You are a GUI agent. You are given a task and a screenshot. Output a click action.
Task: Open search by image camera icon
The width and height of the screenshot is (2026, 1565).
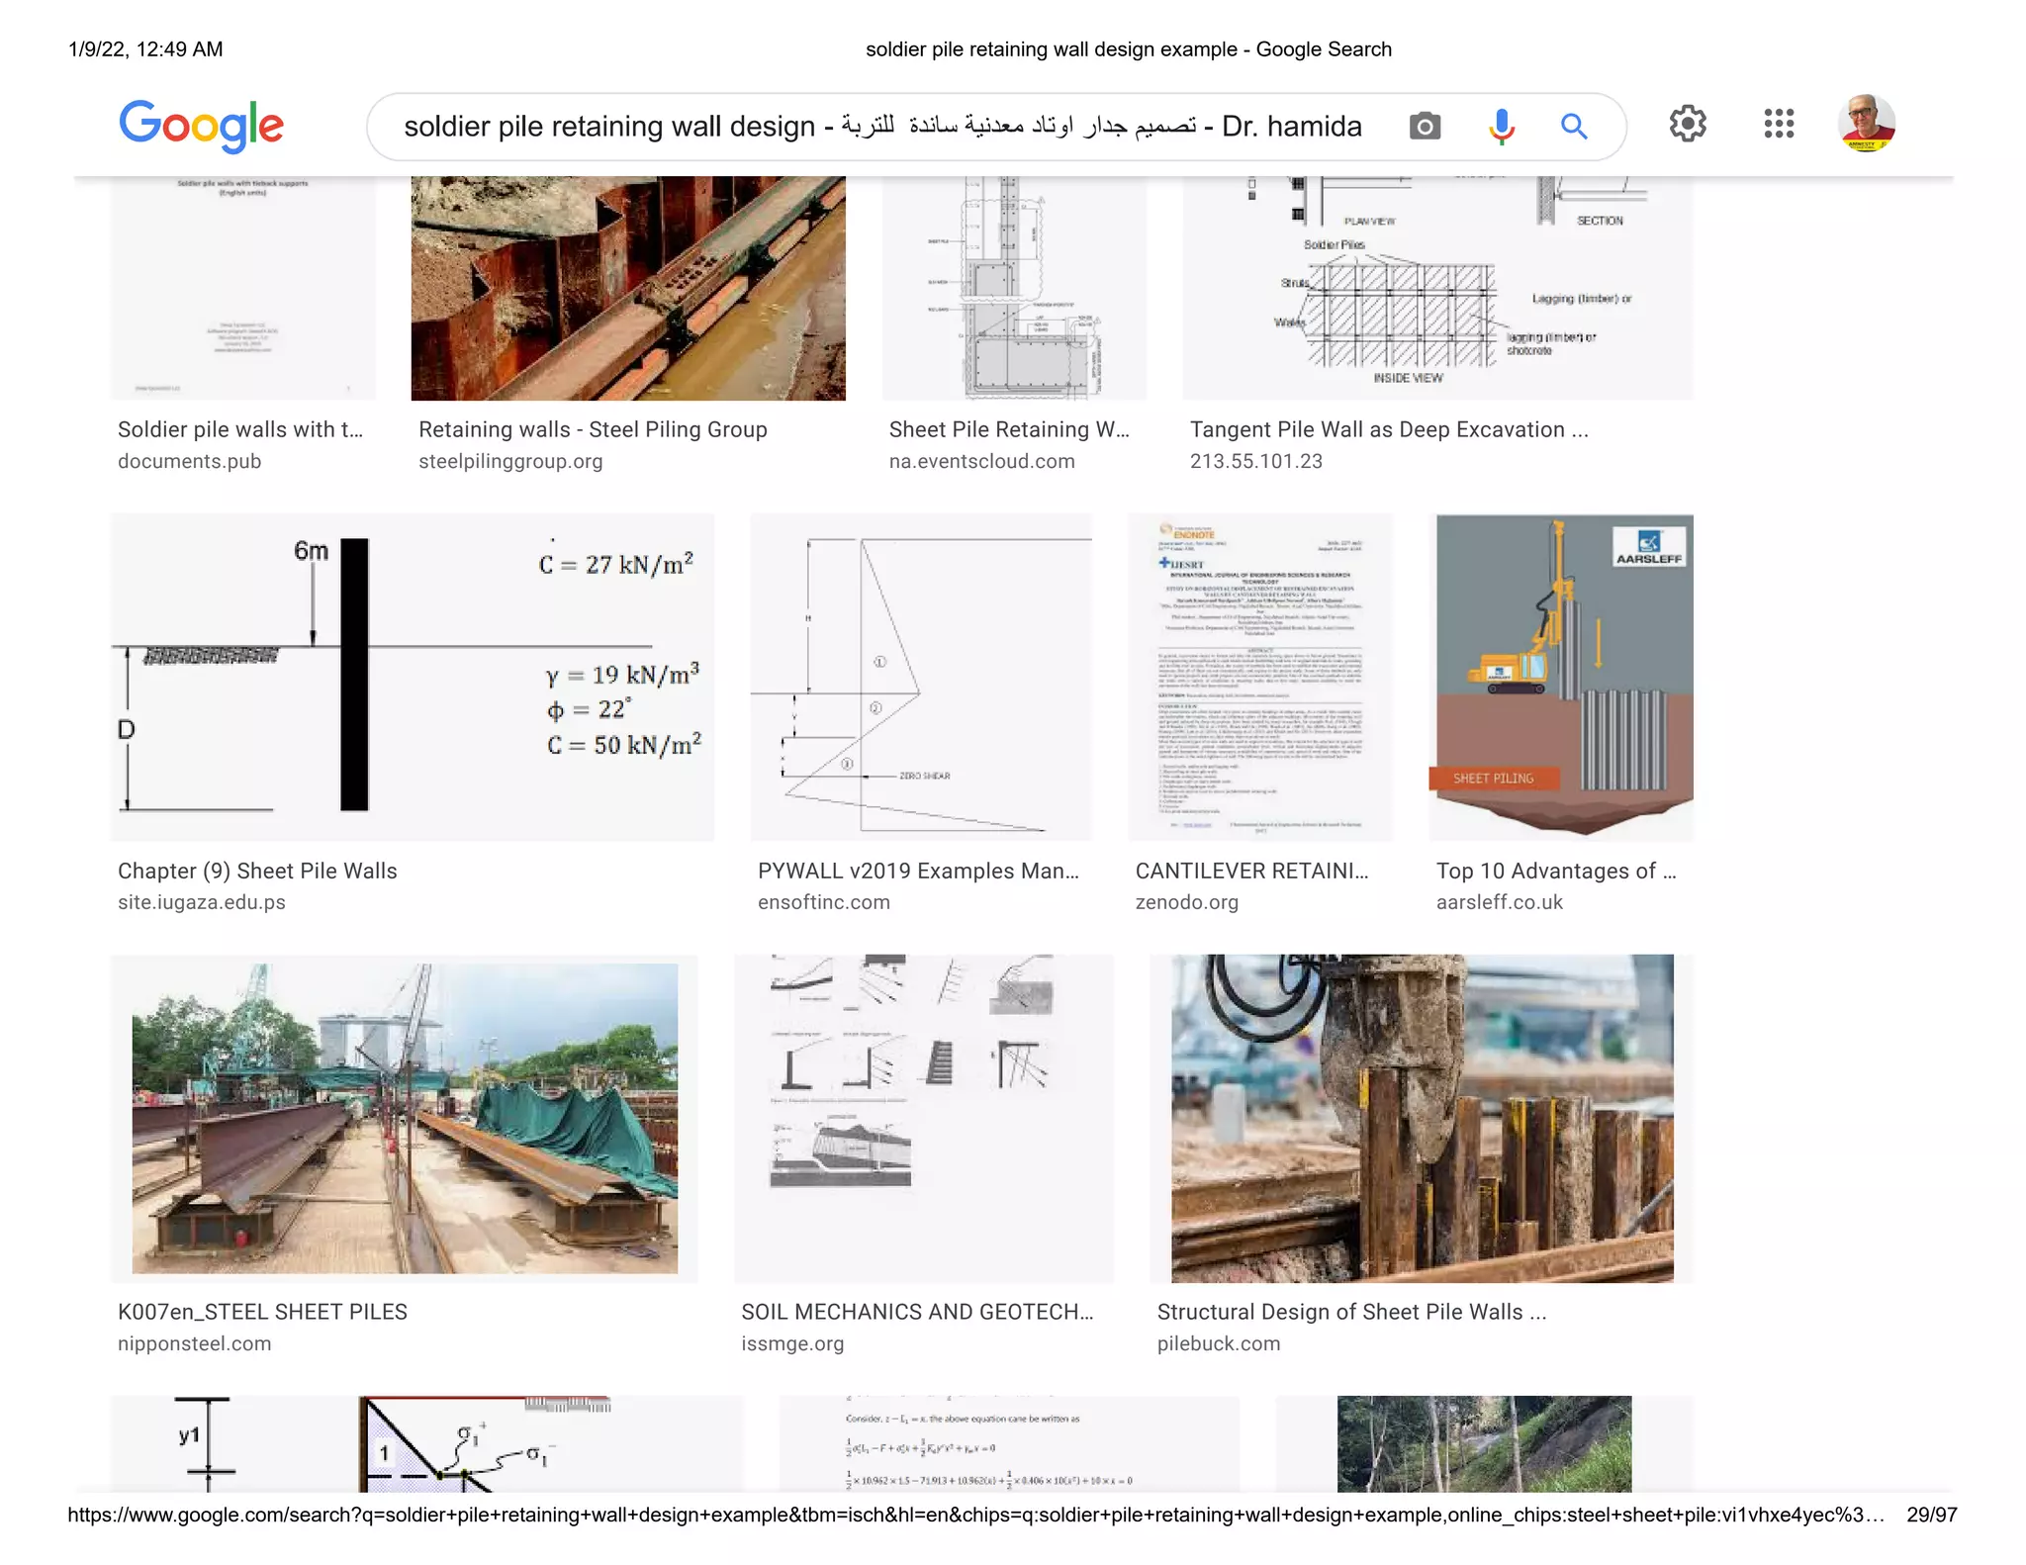pyautogui.click(x=1424, y=127)
